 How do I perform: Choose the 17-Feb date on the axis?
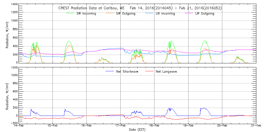[x=120, y=126]
